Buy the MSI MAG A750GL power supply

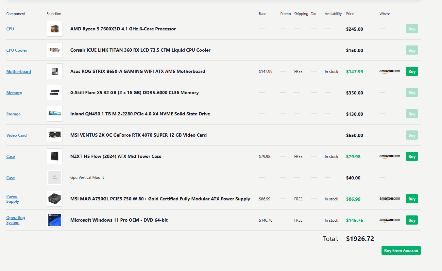[412, 199]
